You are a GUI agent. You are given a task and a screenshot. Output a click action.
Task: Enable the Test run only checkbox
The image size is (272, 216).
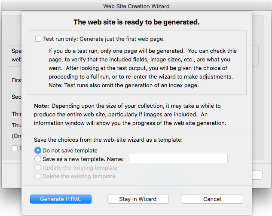coord(38,39)
